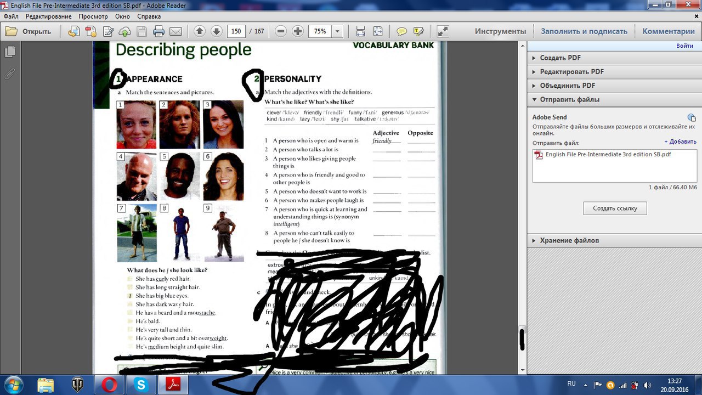Zoom in with the plus button

(298, 31)
